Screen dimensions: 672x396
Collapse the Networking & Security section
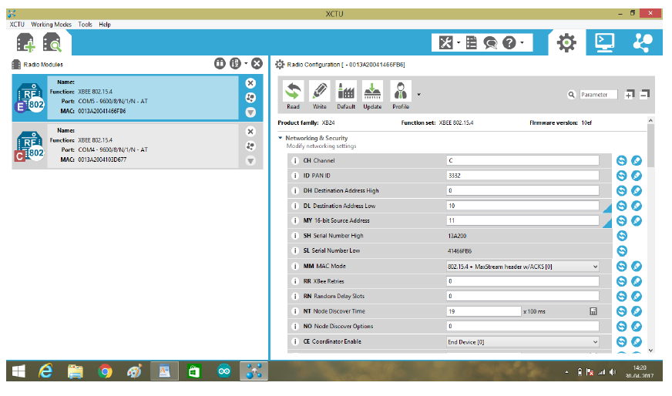(x=281, y=138)
